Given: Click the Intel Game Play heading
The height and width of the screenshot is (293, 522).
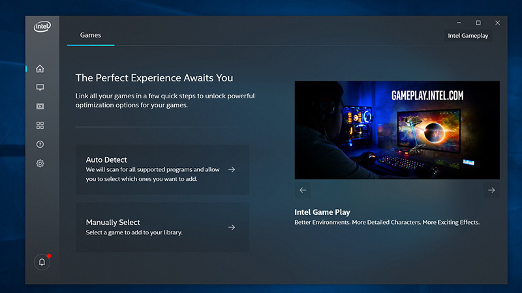Looking at the screenshot, I should [x=322, y=212].
